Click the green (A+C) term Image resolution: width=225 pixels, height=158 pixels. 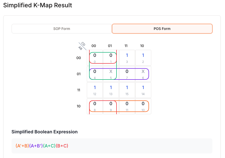[49, 146]
